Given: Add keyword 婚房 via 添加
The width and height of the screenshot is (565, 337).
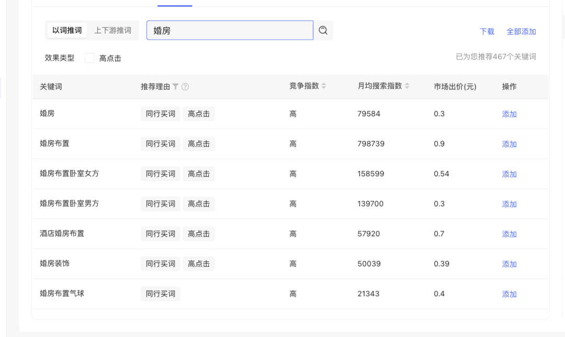Looking at the screenshot, I should click(509, 114).
